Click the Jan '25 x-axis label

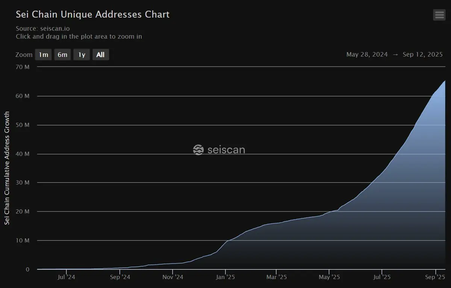click(x=225, y=277)
